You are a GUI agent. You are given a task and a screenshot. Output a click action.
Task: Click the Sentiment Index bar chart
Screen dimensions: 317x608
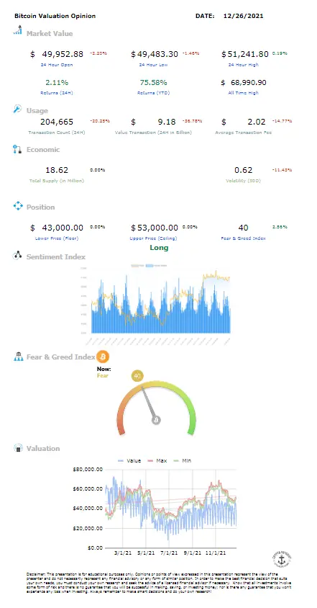tap(160, 301)
